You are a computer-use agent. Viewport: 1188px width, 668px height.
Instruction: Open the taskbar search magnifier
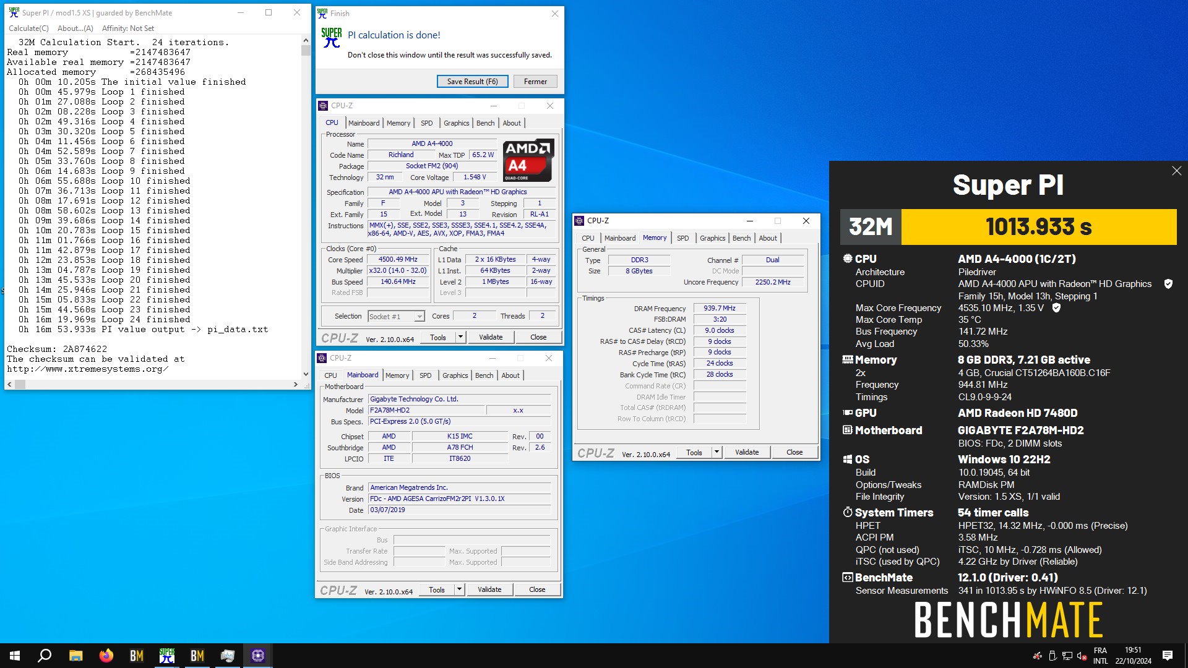[45, 656]
